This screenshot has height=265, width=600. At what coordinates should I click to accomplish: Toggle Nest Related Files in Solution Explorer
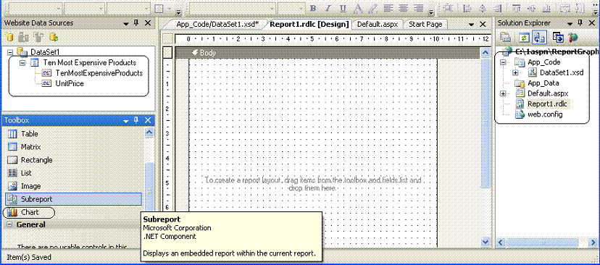(x=540, y=38)
